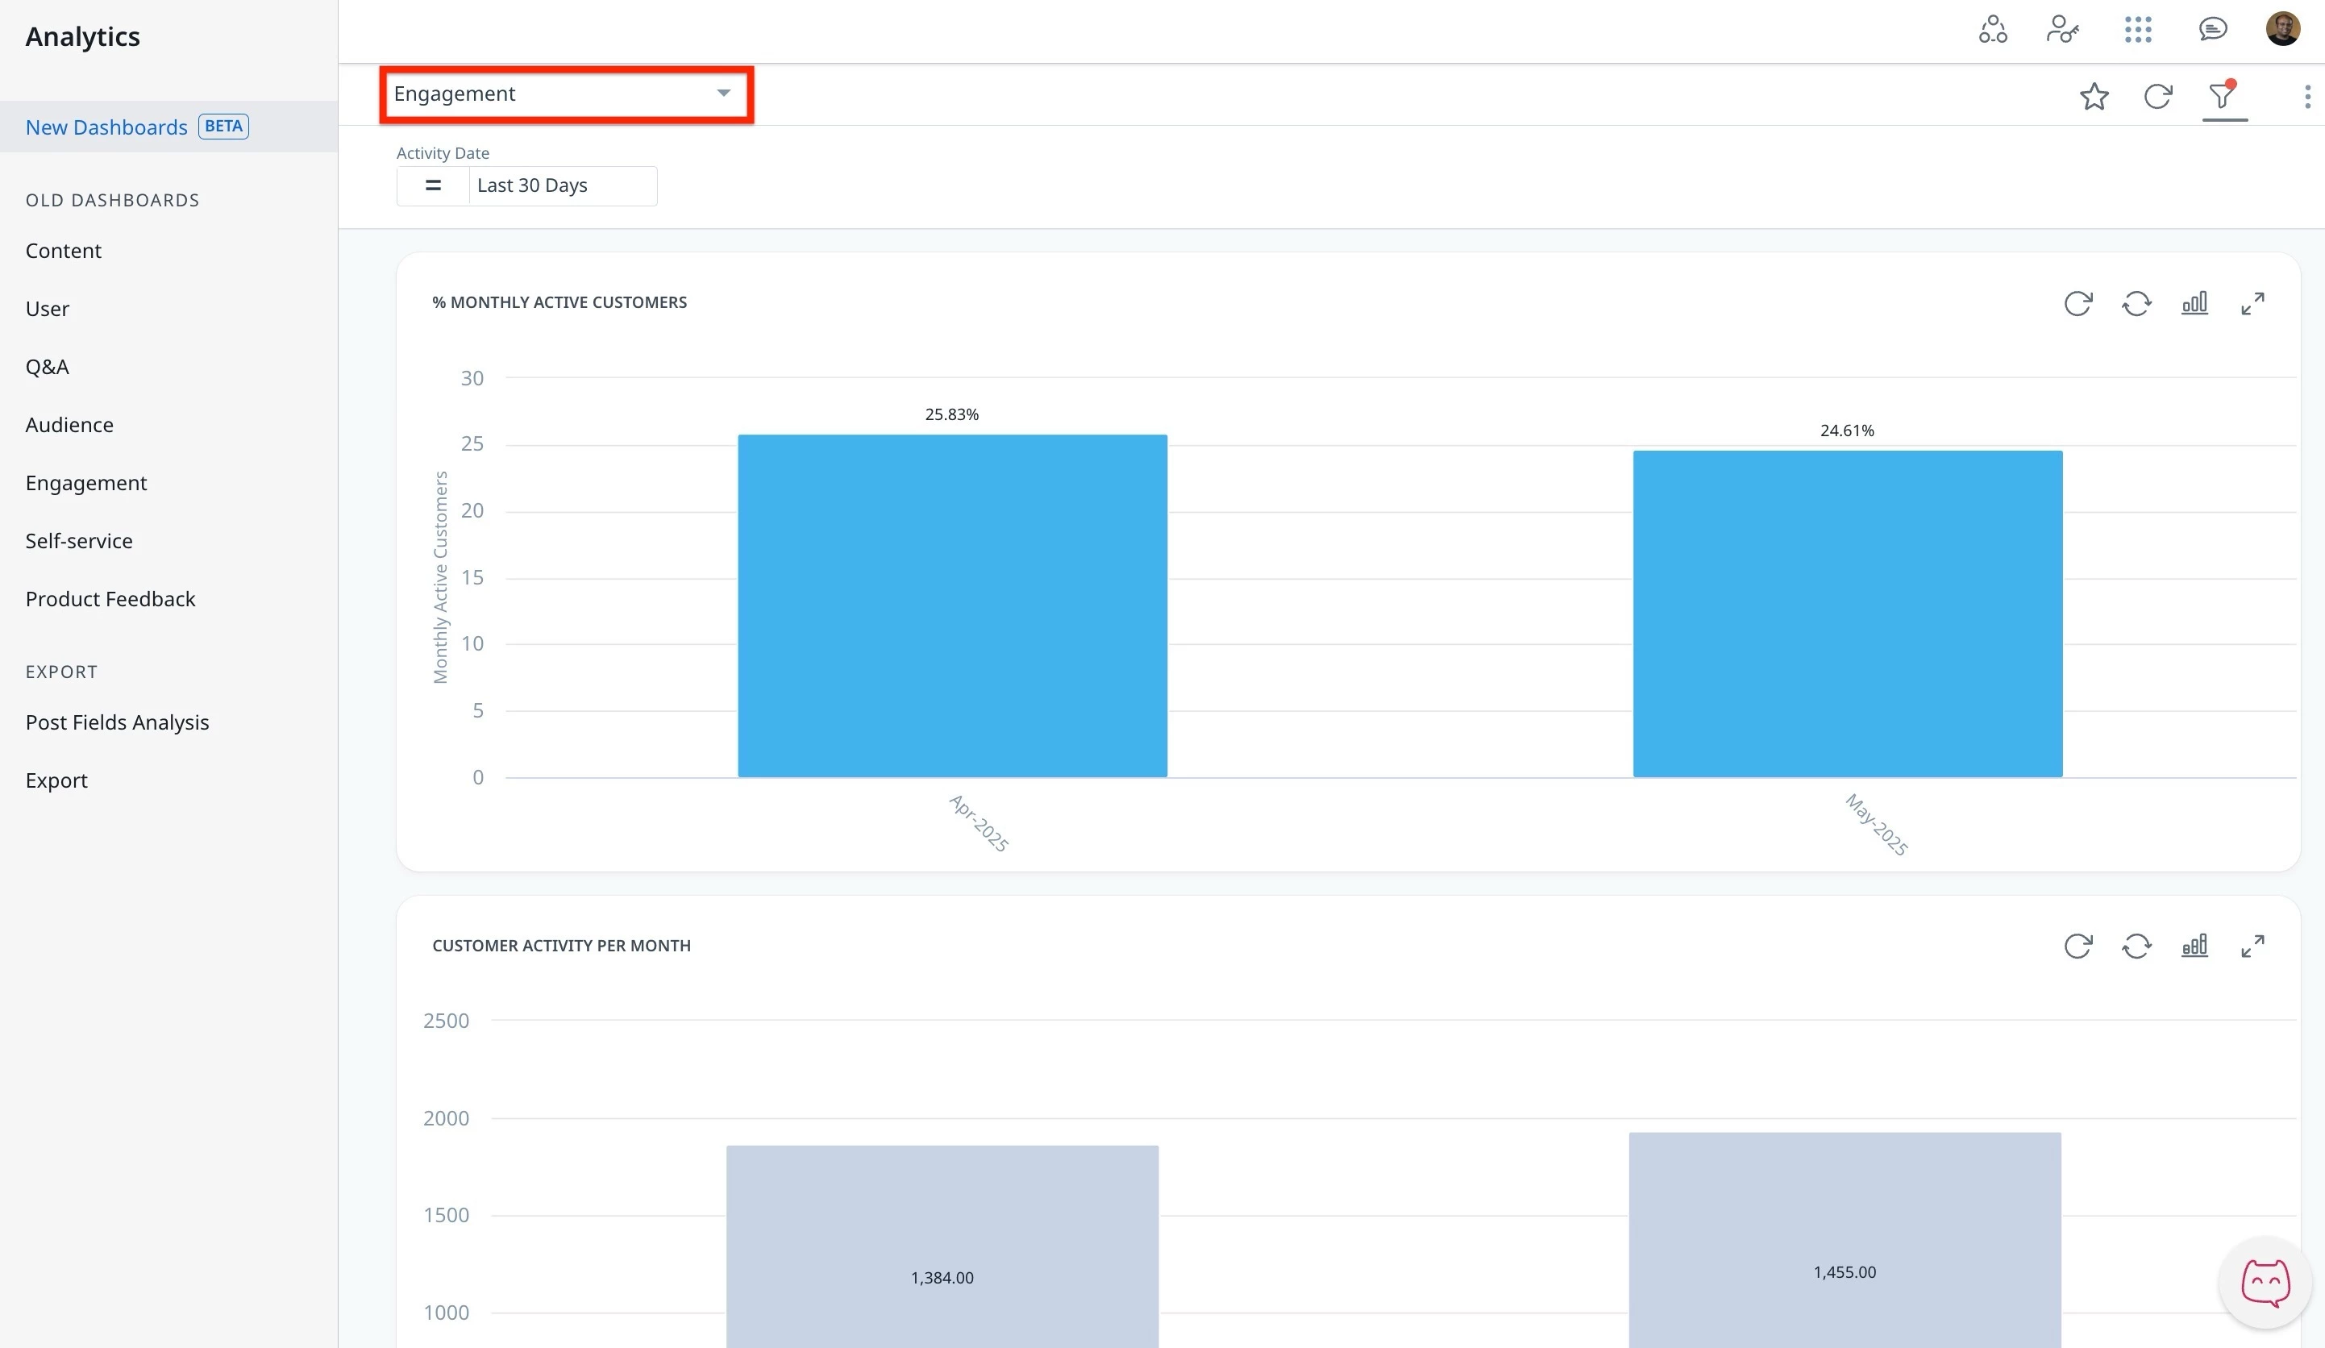Screen dimensions: 2325x1348
Task: Expand the Monthly Active Customers chart fullscreen
Action: (2252, 304)
